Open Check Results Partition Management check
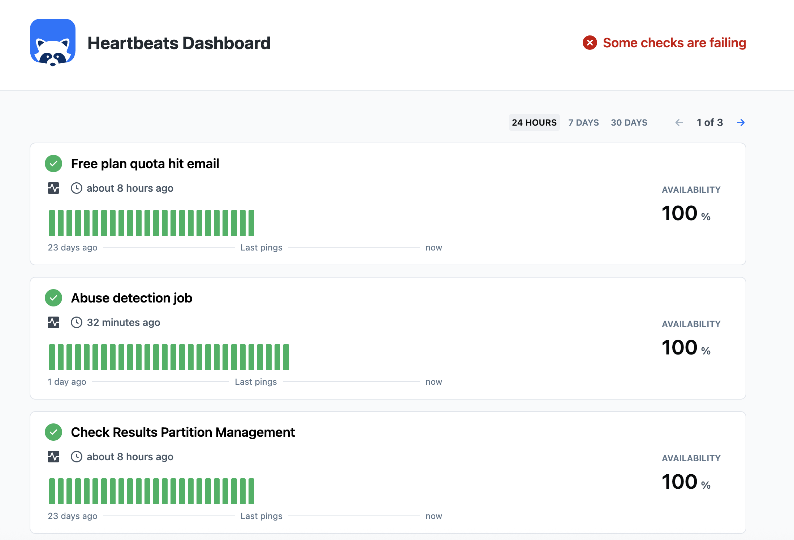This screenshot has width=794, height=540. point(183,432)
